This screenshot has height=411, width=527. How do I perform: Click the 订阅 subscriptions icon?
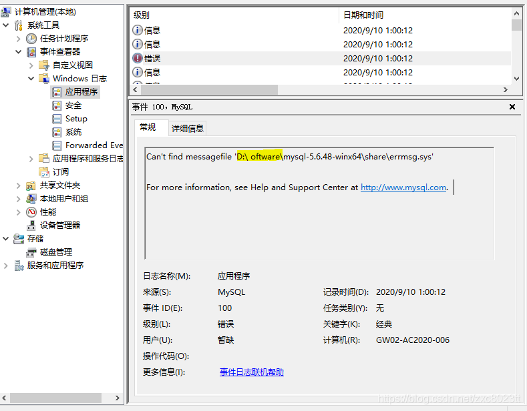coord(44,172)
